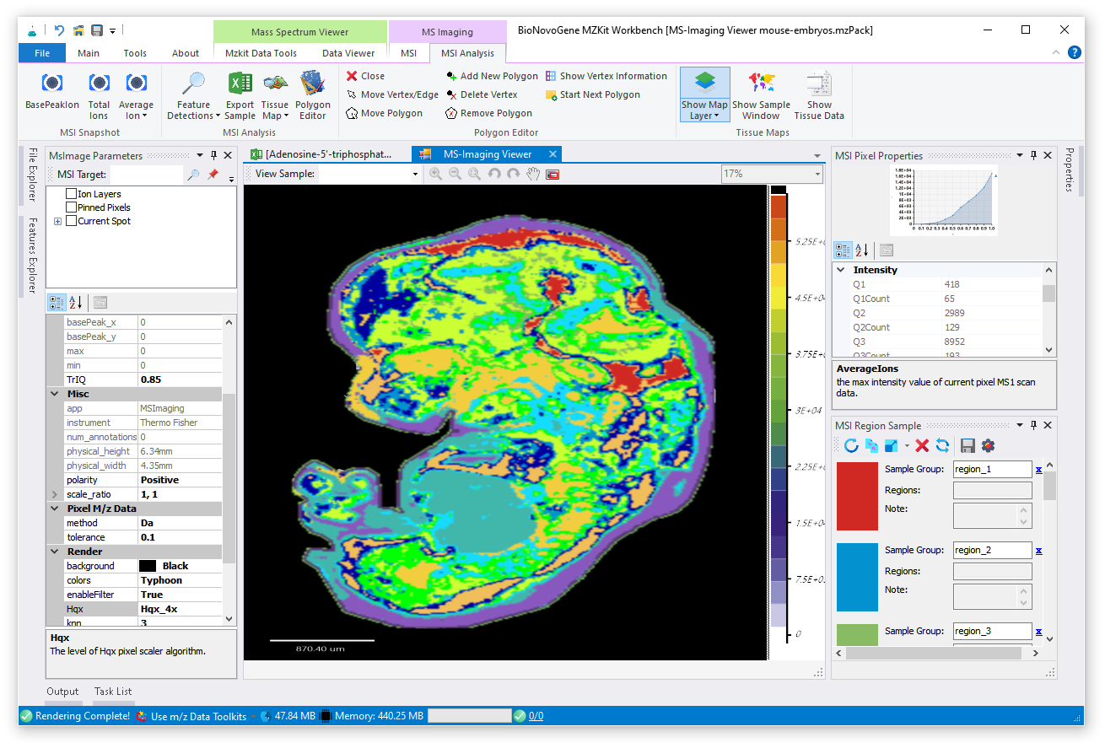Click Add New Polygon button

(492, 76)
